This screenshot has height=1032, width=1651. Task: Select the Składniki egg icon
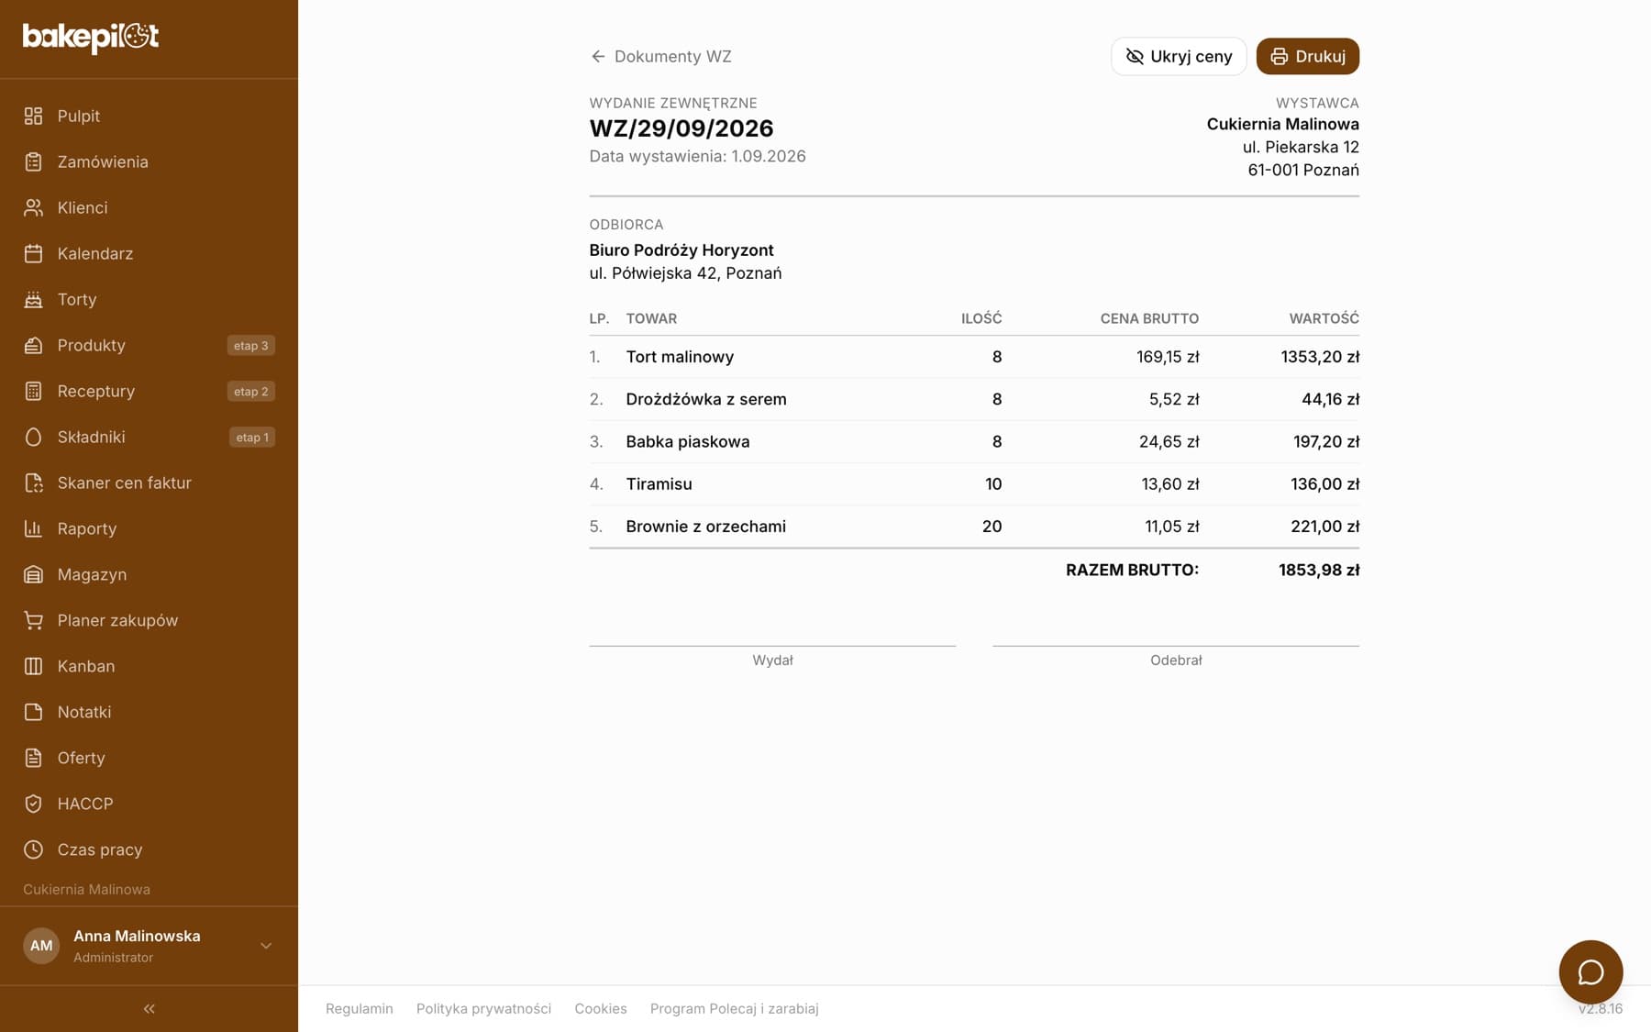pyautogui.click(x=33, y=437)
